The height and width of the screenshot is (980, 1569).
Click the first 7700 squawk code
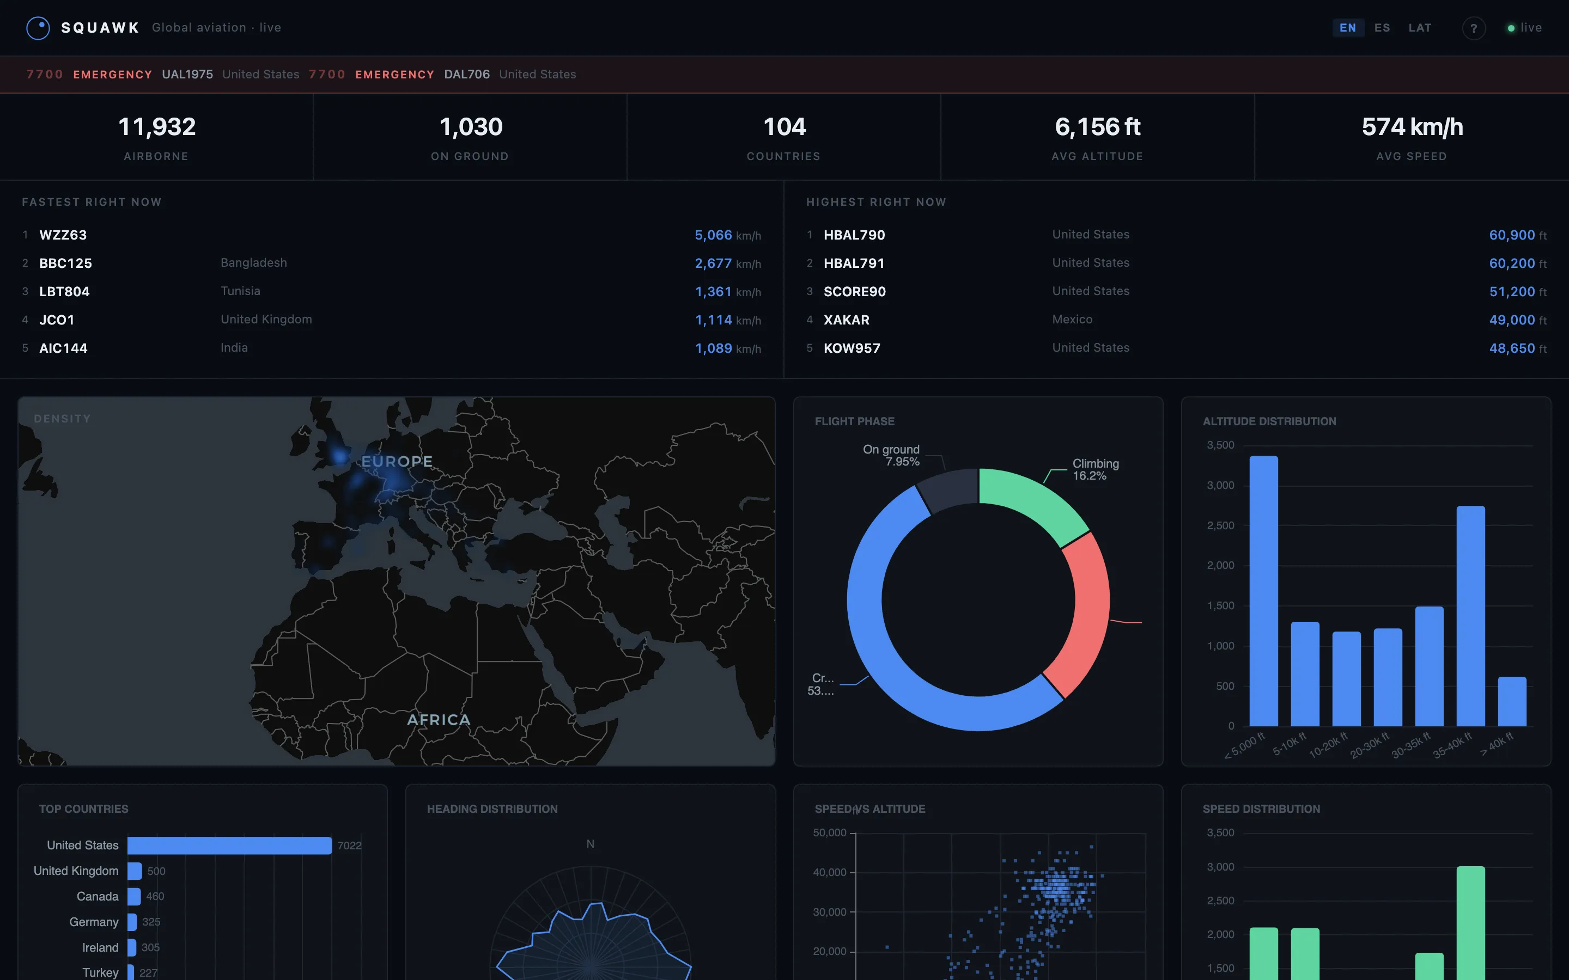[45, 75]
